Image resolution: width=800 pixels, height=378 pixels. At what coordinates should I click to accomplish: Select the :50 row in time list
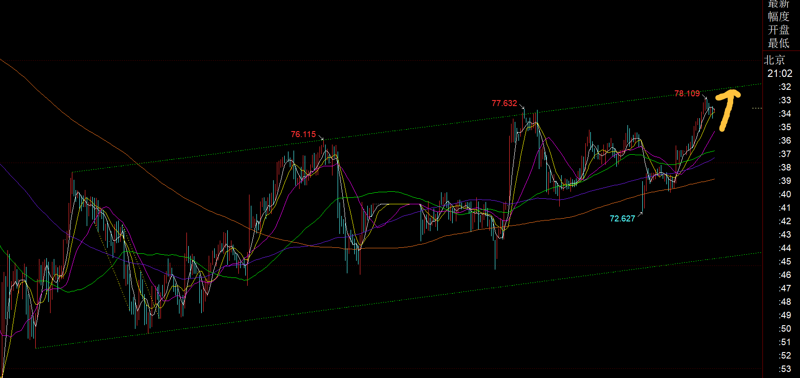[x=785, y=329]
